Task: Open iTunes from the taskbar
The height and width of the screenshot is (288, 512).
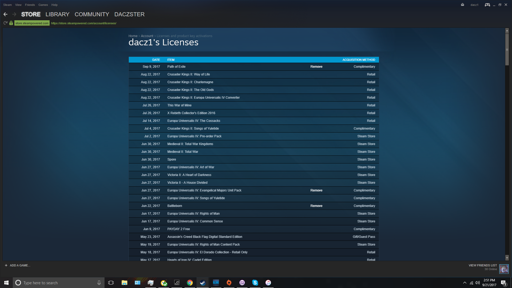Action: [x=268, y=283]
